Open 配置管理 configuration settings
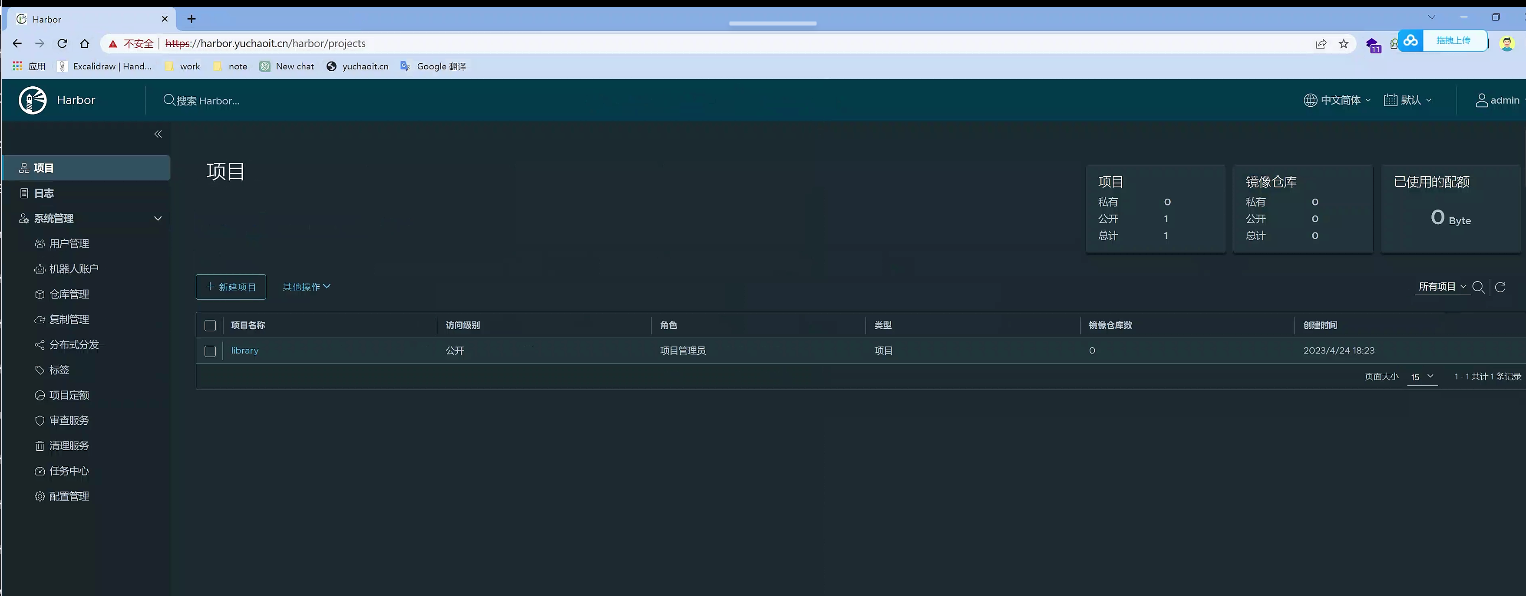Image resolution: width=1526 pixels, height=596 pixels. (69, 496)
